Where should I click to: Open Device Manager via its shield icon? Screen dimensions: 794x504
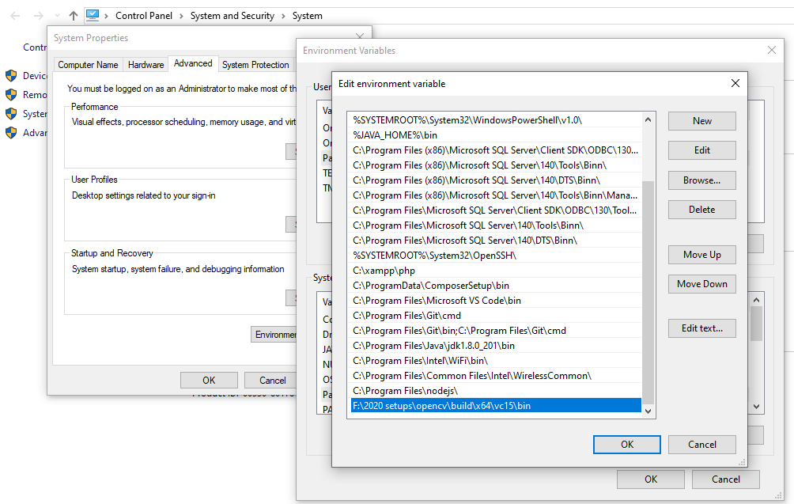[11, 76]
